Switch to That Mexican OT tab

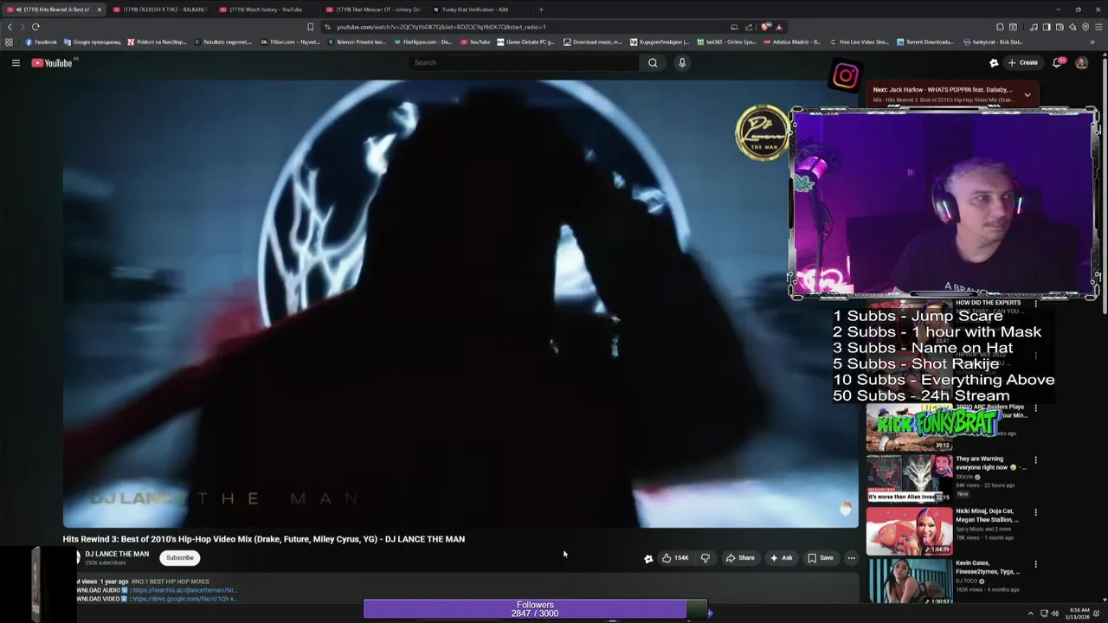pyautogui.click(x=373, y=10)
